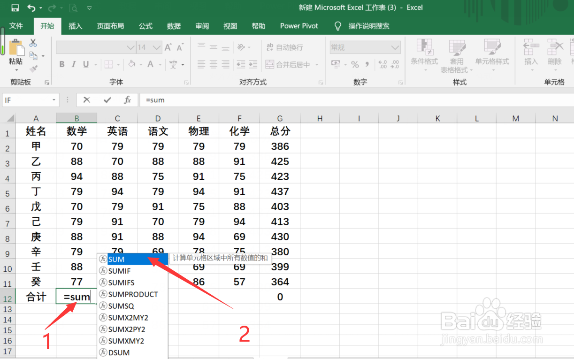Toggle Bold formatting
Image resolution: width=574 pixels, height=359 pixels.
pos(62,64)
